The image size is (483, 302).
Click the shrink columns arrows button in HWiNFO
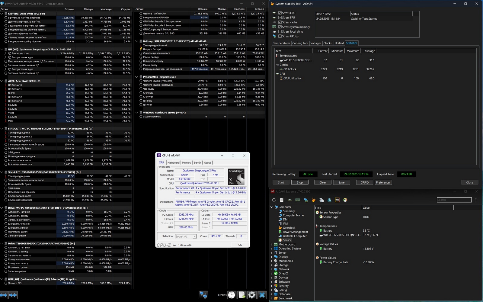13,295
